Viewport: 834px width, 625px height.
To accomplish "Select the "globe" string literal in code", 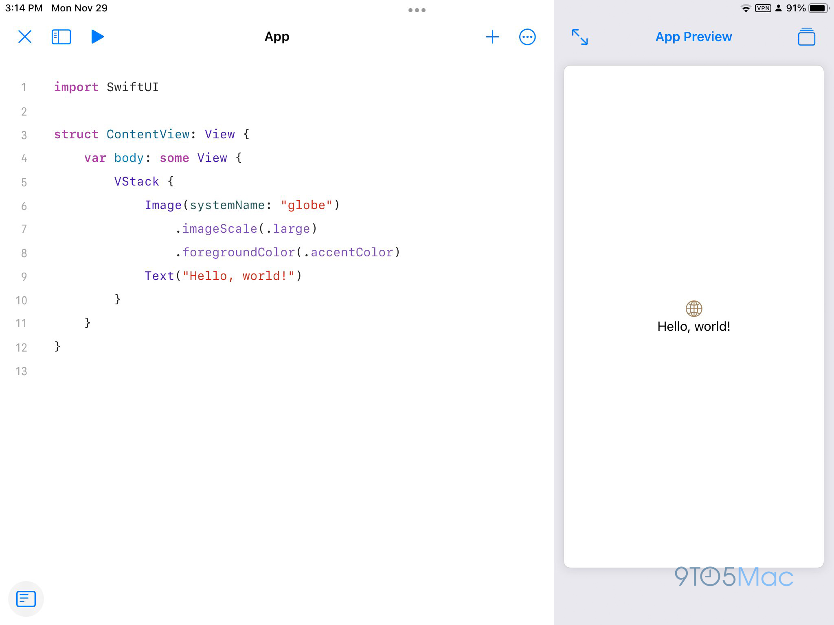I will pyautogui.click(x=307, y=205).
